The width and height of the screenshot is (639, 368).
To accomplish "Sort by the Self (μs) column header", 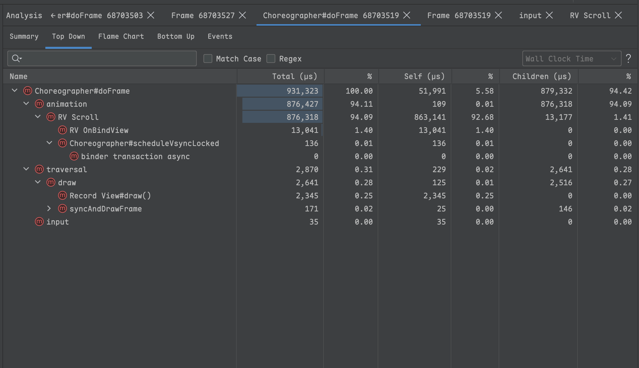I will coord(424,76).
